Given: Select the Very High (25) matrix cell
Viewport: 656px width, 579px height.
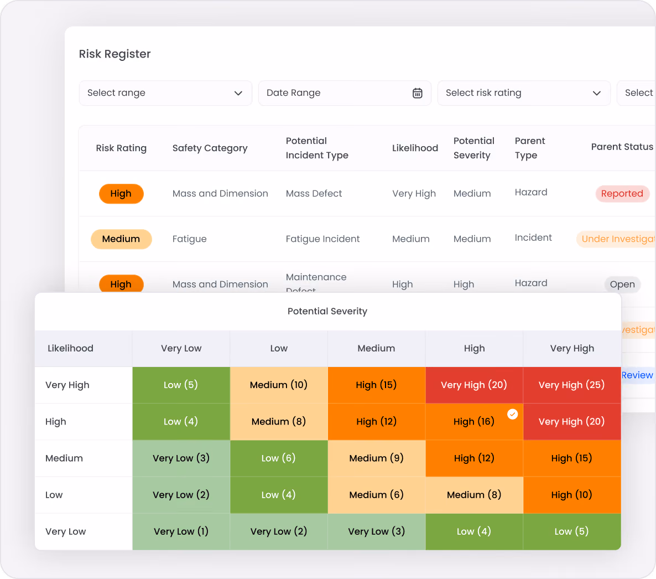Looking at the screenshot, I should [x=571, y=385].
